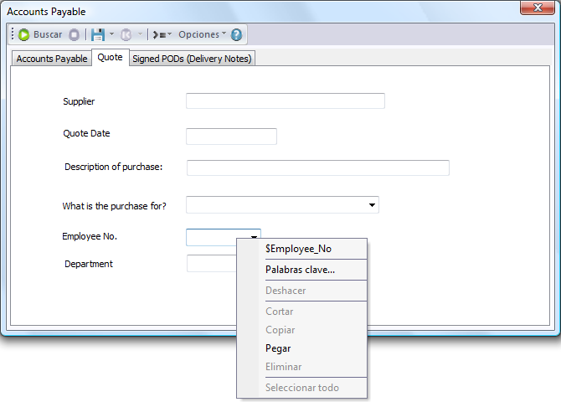
Task: Click the blue floppy disk save icon
Action: (97, 35)
